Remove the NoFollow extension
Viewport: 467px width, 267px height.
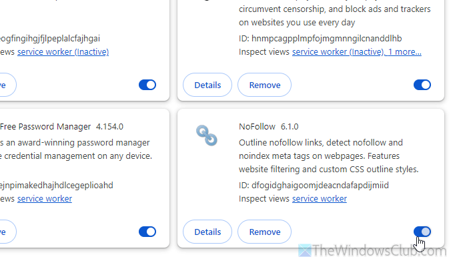pyautogui.click(x=264, y=232)
